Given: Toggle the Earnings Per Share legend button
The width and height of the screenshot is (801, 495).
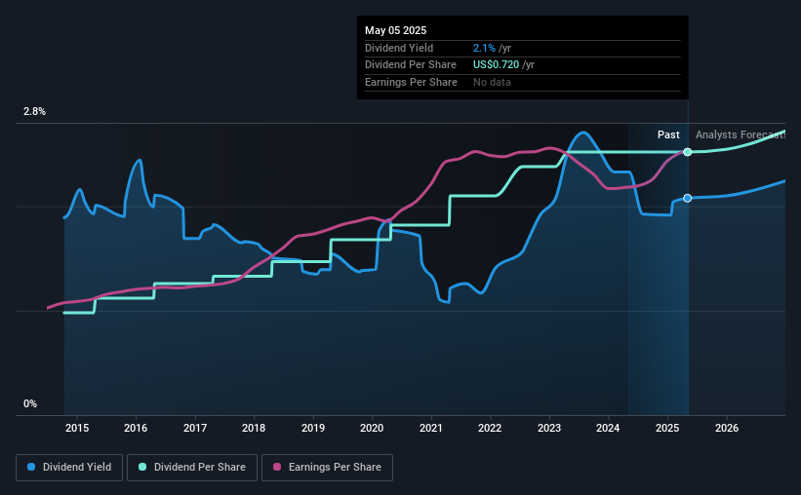Looking at the screenshot, I should coord(327,468).
